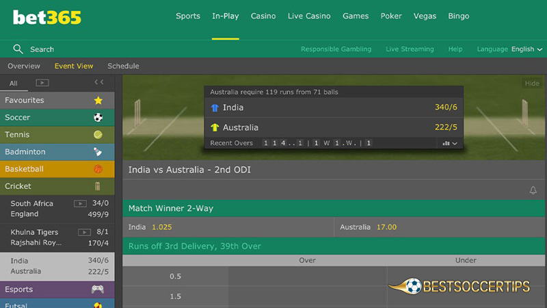Click the Australia 222/5 score row
547x308 pixels.
[x=334, y=127]
